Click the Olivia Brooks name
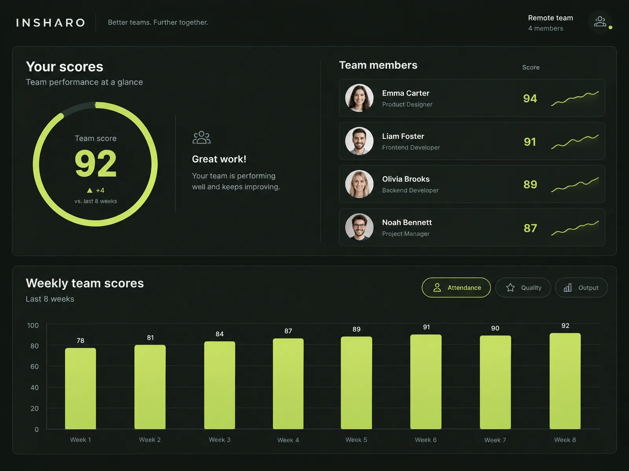Screen dimensions: 629x471 point(406,179)
